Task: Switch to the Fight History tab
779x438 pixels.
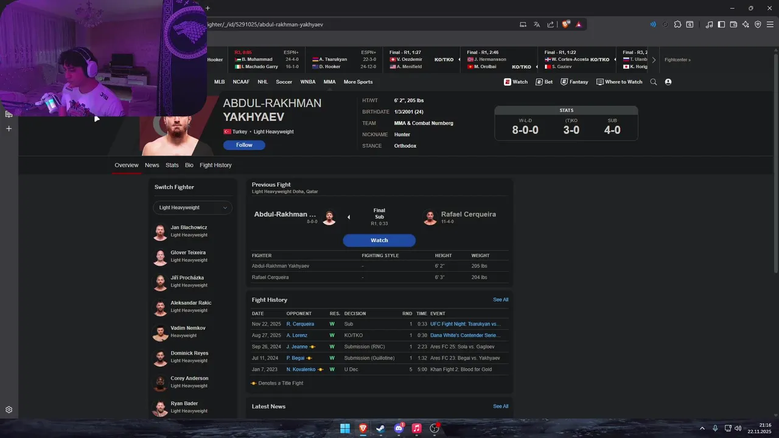Action: tap(215, 165)
